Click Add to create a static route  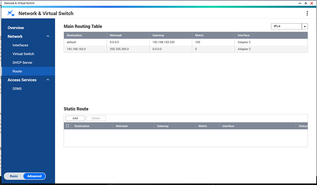75,118
